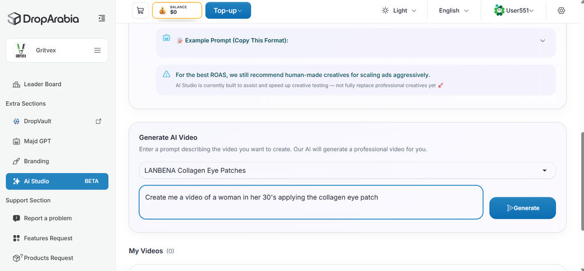Click the Generate paper-plane icon
This screenshot has height=271, width=584.
click(509, 208)
